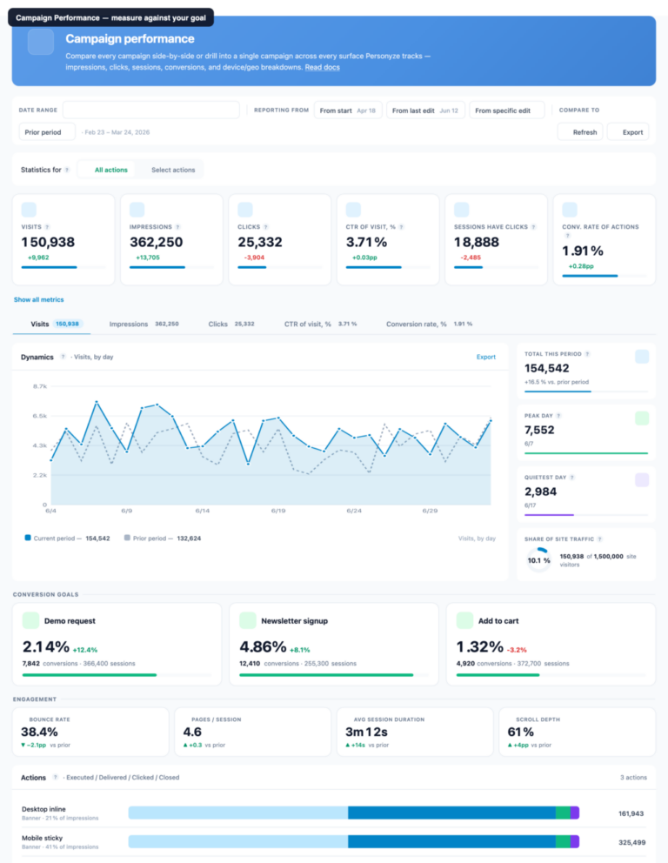668x863 pixels.
Task: Click the help icon beside QUIETEST DAY
Action: pyautogui.click(x=572, y=478)
